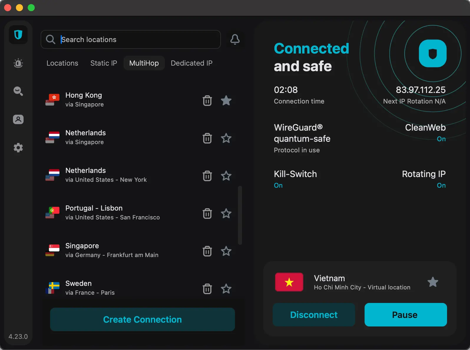Pause the VPN connection

406,315
